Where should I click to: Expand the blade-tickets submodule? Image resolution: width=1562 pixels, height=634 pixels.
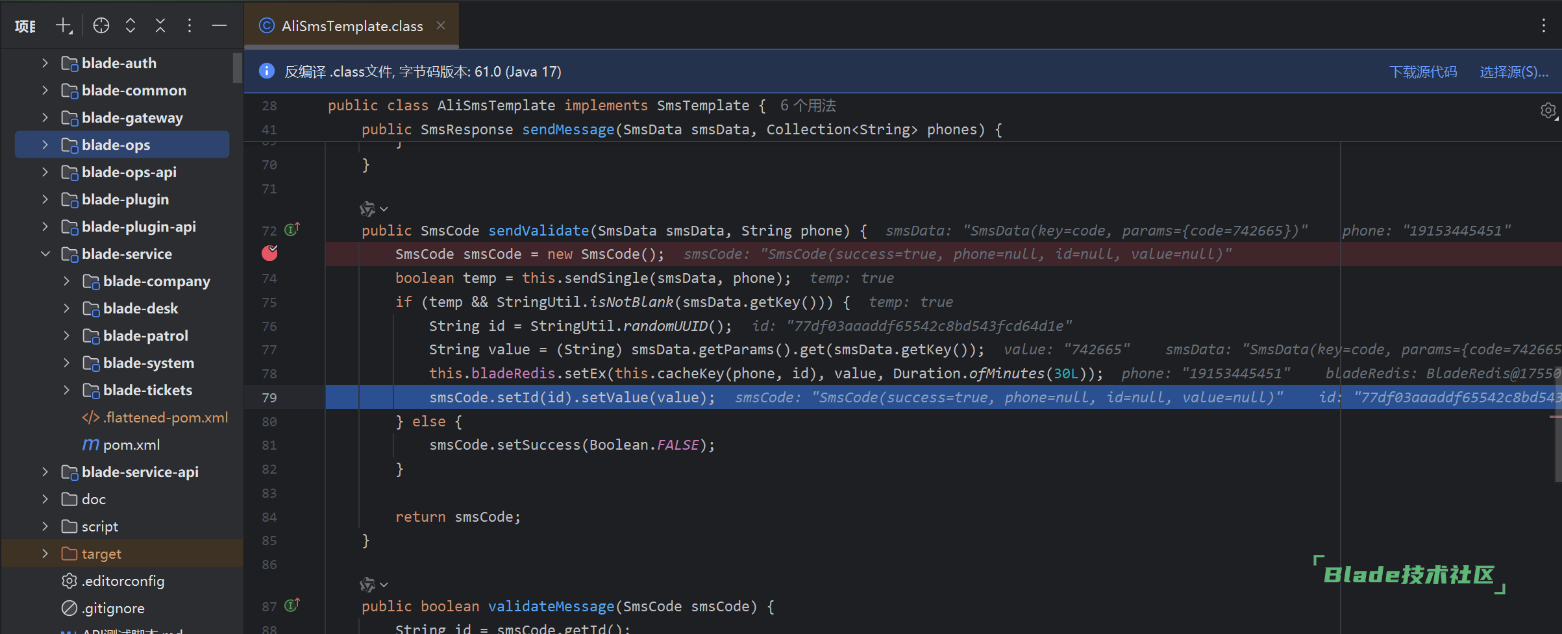tap(66, 390)
